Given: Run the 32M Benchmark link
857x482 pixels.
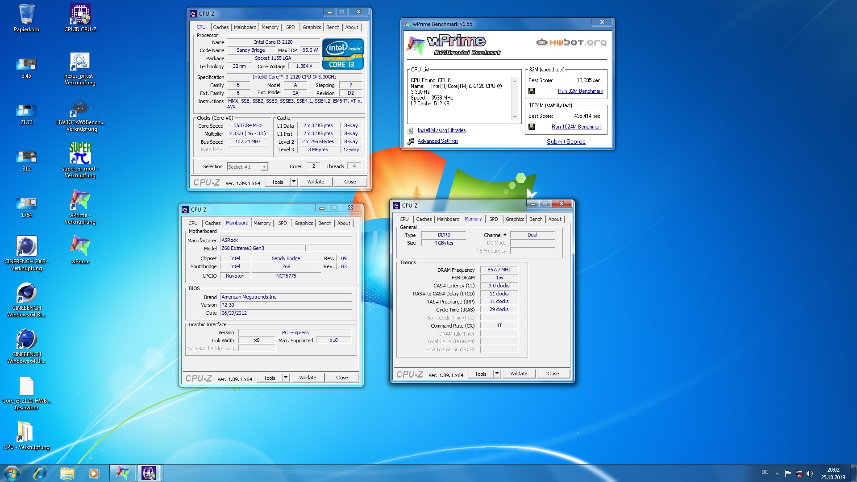Looking at the screenshot, I should (580, 91).
